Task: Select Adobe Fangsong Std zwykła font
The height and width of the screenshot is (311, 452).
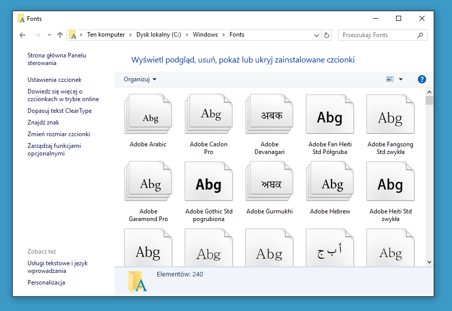Action: pos(390,125)
